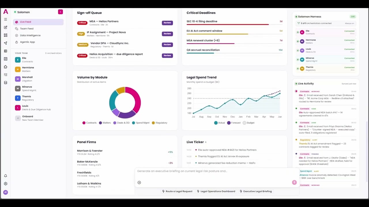Review the MSA — Helios Partners item
Screen dimensions: 369x207
(167, 23)
